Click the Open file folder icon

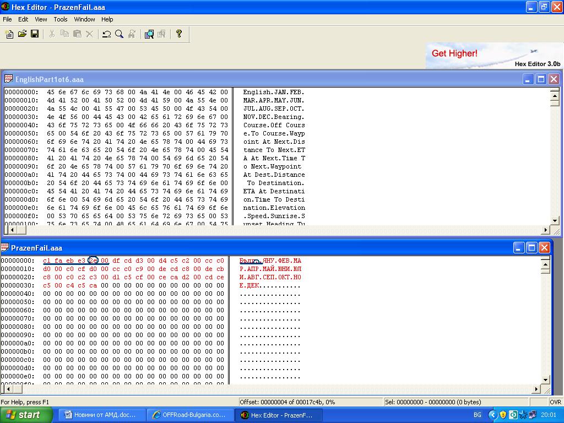pos(22,34)
